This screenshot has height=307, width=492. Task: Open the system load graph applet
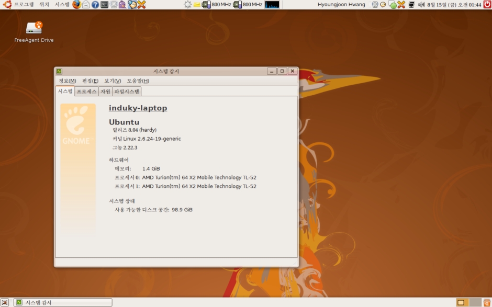272,4
